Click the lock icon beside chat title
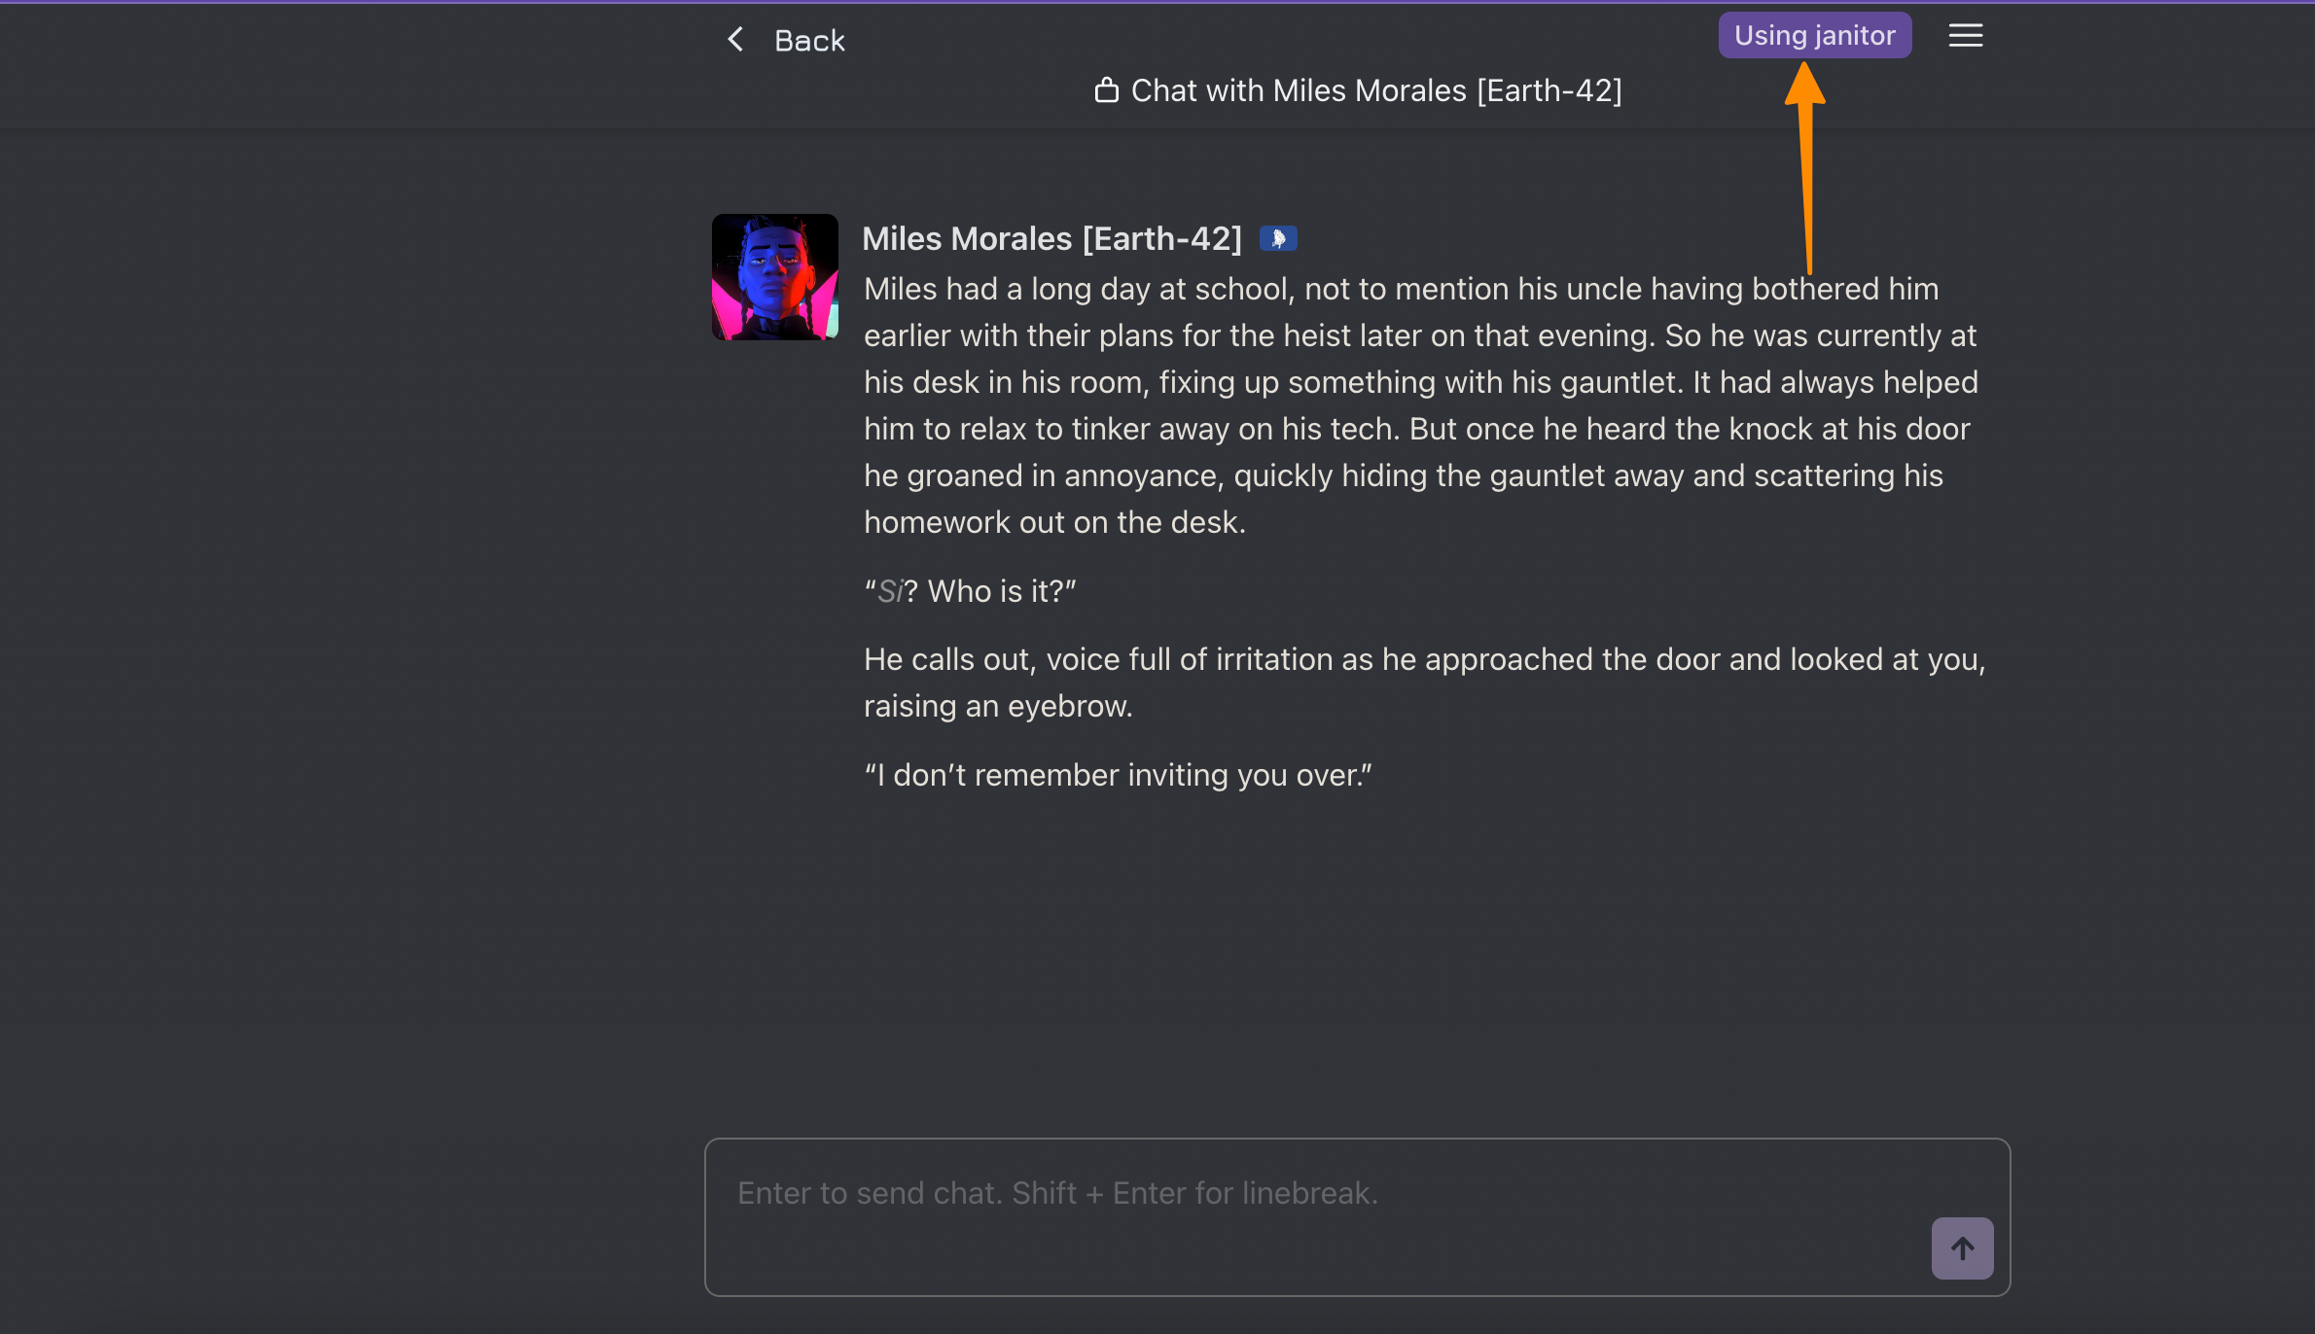Image resolution: width=2315 pixels, height=1334 pixels. 1106,90
